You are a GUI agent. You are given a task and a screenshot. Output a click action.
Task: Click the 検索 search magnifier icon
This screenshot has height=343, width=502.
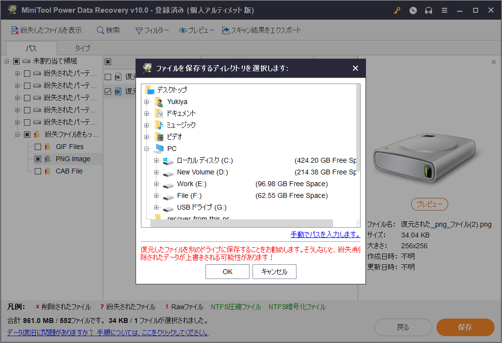click(100, 30)
